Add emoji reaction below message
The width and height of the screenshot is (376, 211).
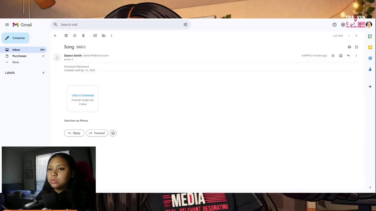[113, 133]
